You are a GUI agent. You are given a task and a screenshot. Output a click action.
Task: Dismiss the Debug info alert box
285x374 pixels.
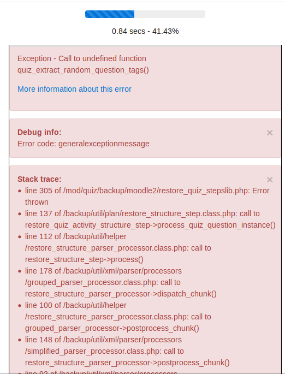point(270,133)
